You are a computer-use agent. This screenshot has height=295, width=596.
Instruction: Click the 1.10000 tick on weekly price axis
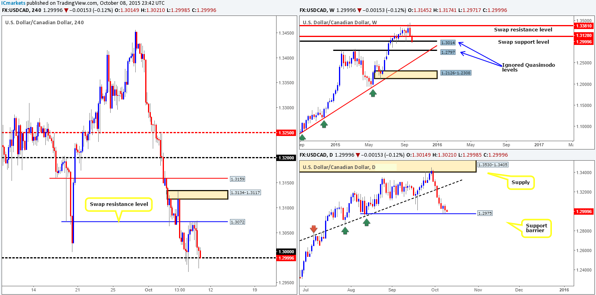584,126
